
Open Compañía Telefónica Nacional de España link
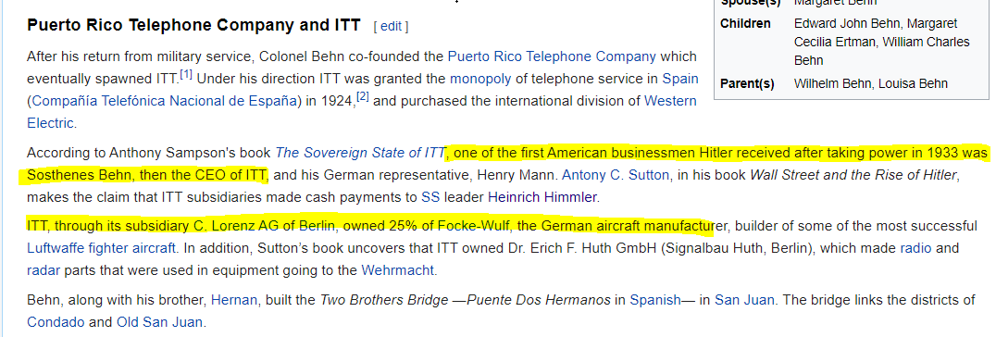(x=164, y=101)
